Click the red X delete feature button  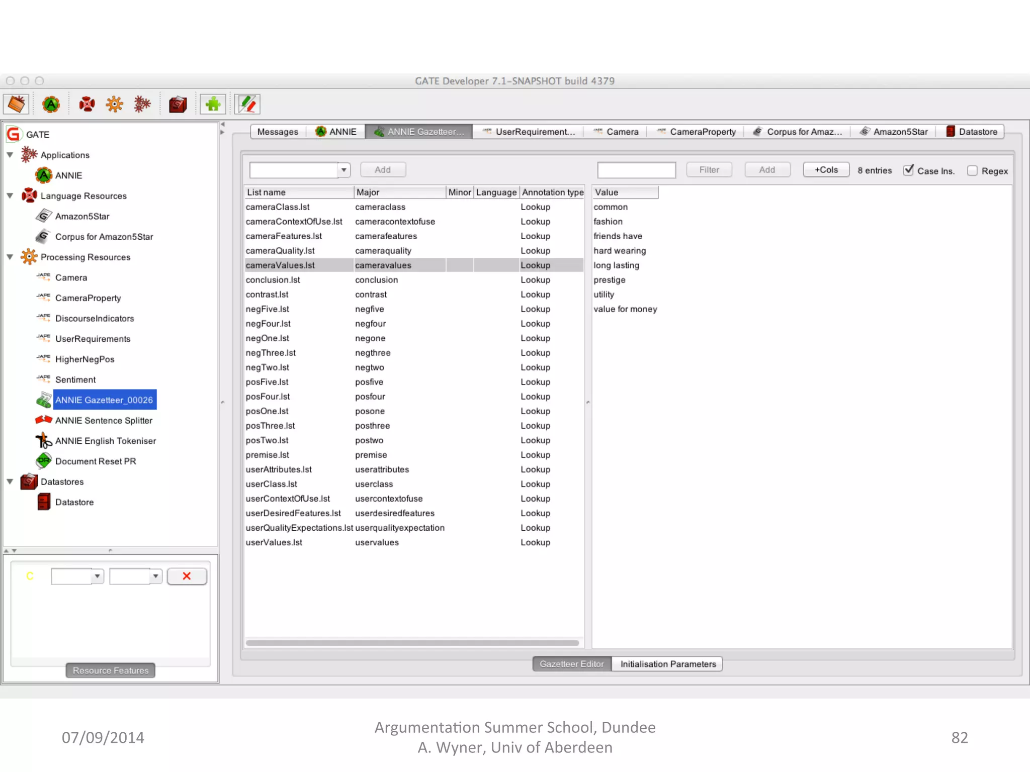187,576
